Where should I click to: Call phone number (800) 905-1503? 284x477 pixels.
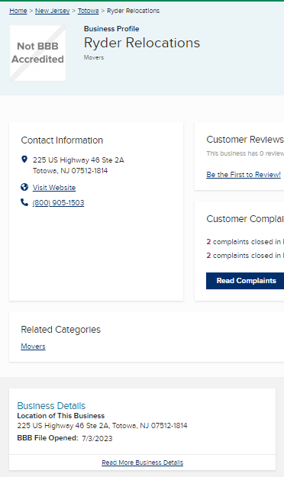[59, 202]
